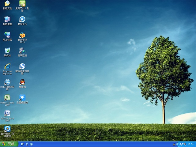
Task: Select the Internet Explorer desktop shortcut
Action: point(7,66)
